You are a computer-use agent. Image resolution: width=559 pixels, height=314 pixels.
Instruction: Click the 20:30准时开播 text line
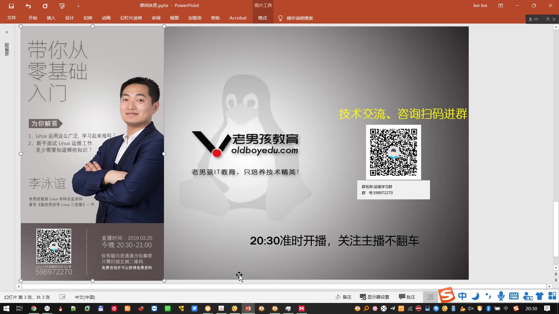pos(335,241)
